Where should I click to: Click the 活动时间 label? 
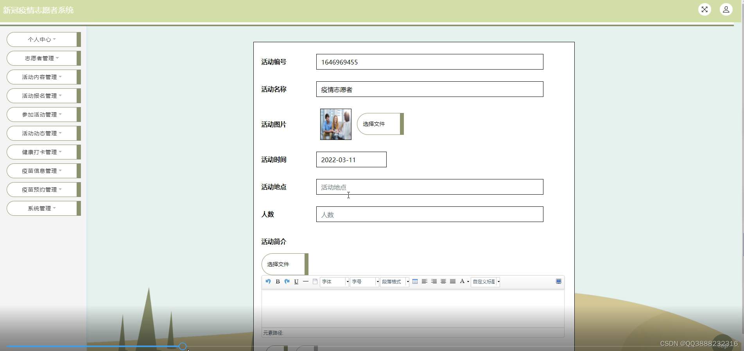click(274, 159)
